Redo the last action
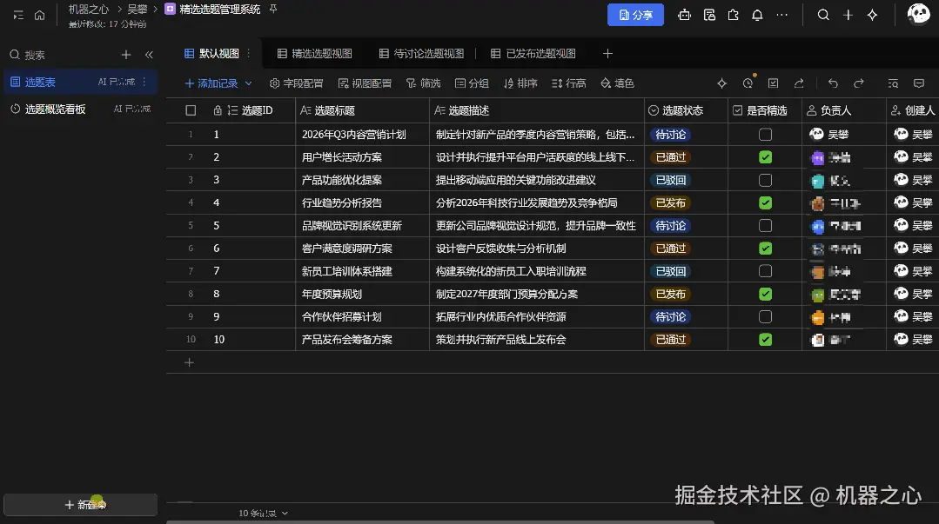This screenshot has width=939, height=524. tap(859, 83)
